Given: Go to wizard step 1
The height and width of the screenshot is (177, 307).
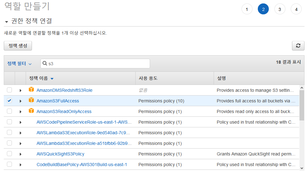Looking at the screenshot, I should click(247, 9).
